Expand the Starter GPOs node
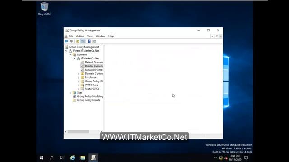289x162 pixels. pyautogui.click(x=78, y=89)
